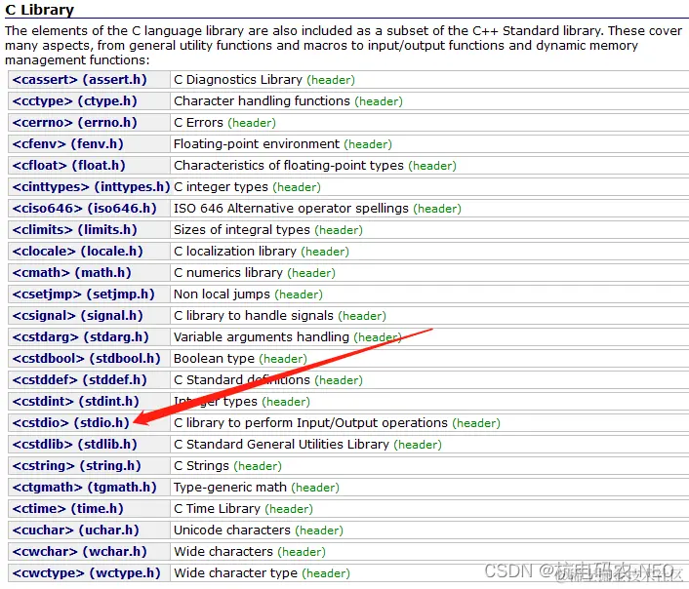Open the <cctype> (ctype.h) link
The image size is (689, 589).
[x=75, y=101]
